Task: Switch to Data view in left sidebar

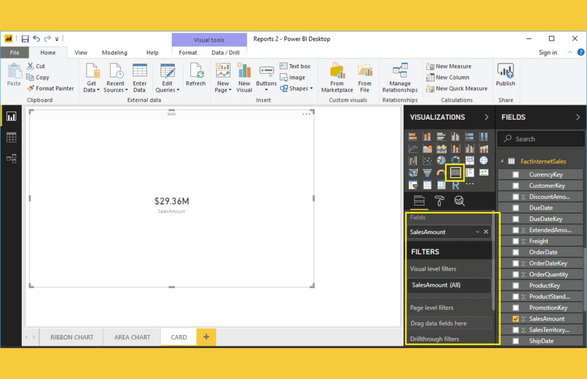Action: click(x=11, y=137)
